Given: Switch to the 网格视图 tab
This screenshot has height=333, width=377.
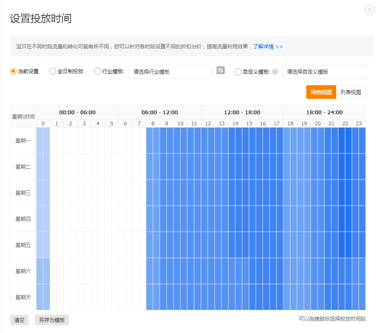Looking at the screenshot, I should [x=321, y=92].
